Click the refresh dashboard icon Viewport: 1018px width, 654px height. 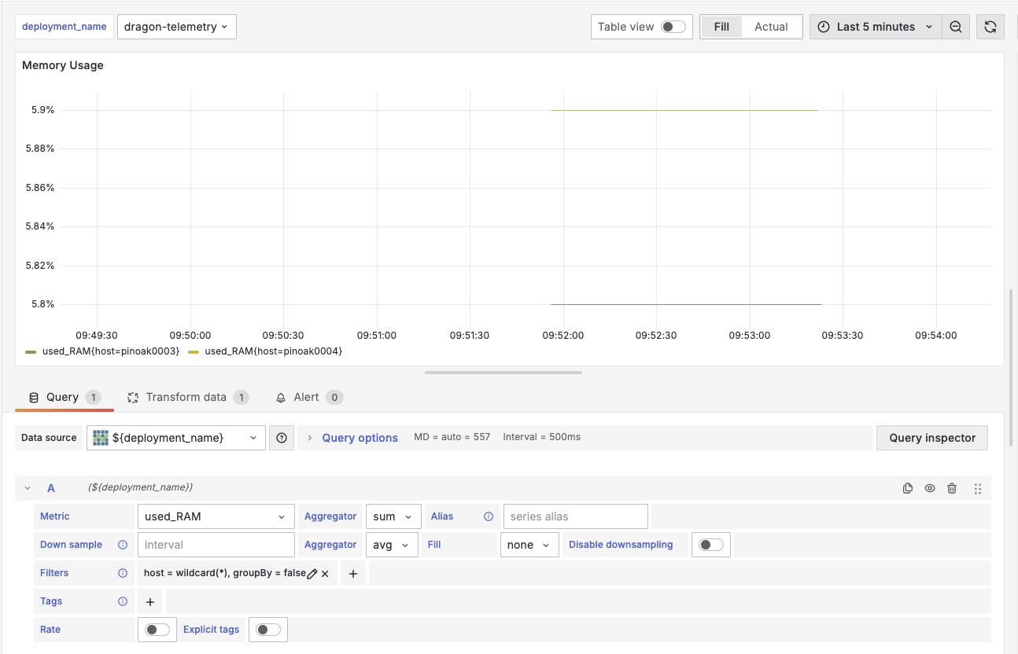pyautogui.click(x=990, y=27)
